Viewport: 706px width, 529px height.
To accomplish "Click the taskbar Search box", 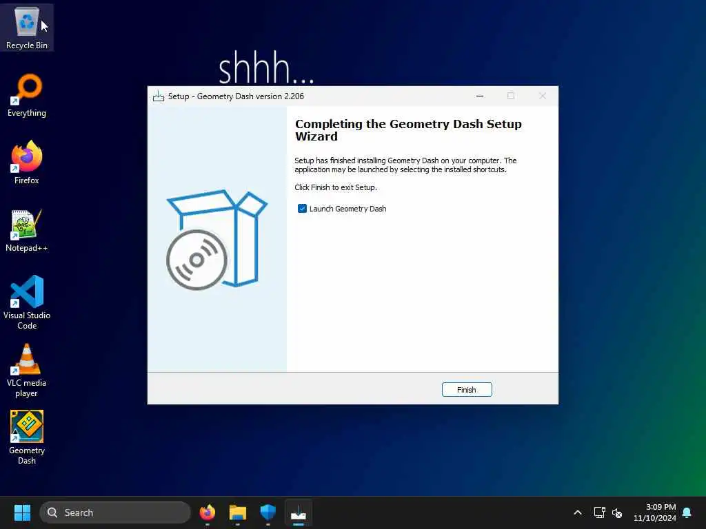I will pos(115,512).
